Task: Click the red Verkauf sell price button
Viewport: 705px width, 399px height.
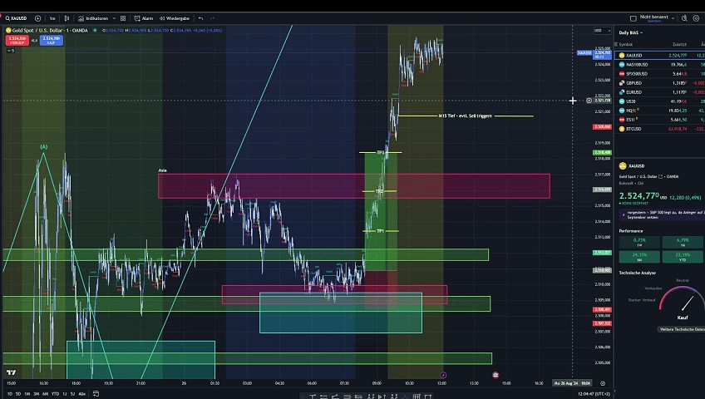Action: (16, 39)
